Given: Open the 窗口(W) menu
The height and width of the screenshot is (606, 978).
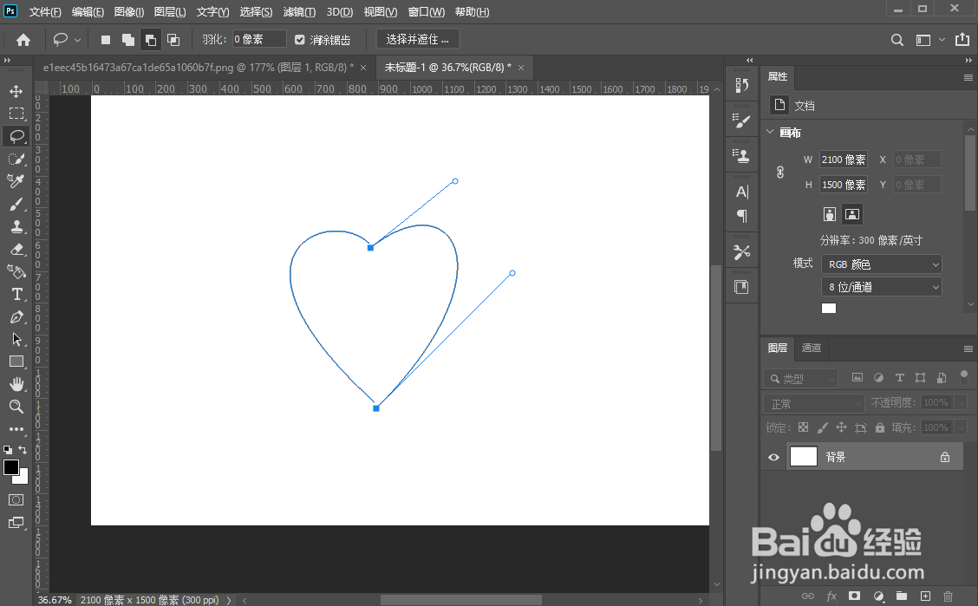Looking at the screenshot, I should click(426, 12).
